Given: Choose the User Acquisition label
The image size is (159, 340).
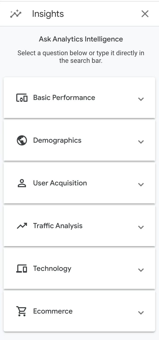Looking at the screenshot, I should click(x=60, y=183).
